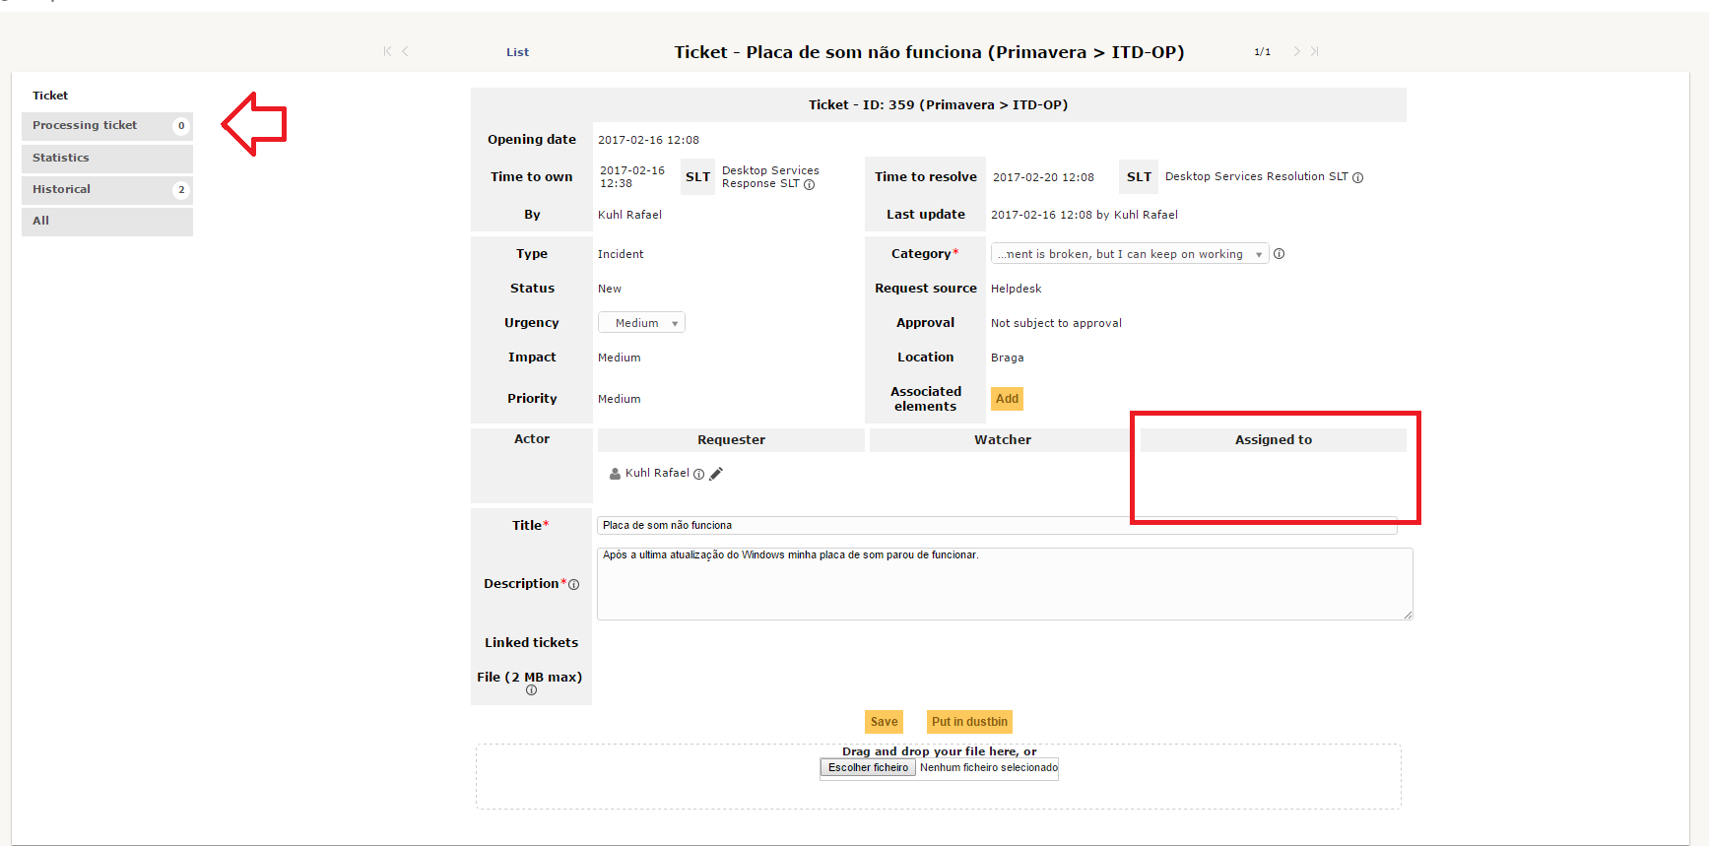Show info for Desktop Services Resolution SLT
Screen dimensions: 1709x846
pyautogui.click(x=1357, y=177)
